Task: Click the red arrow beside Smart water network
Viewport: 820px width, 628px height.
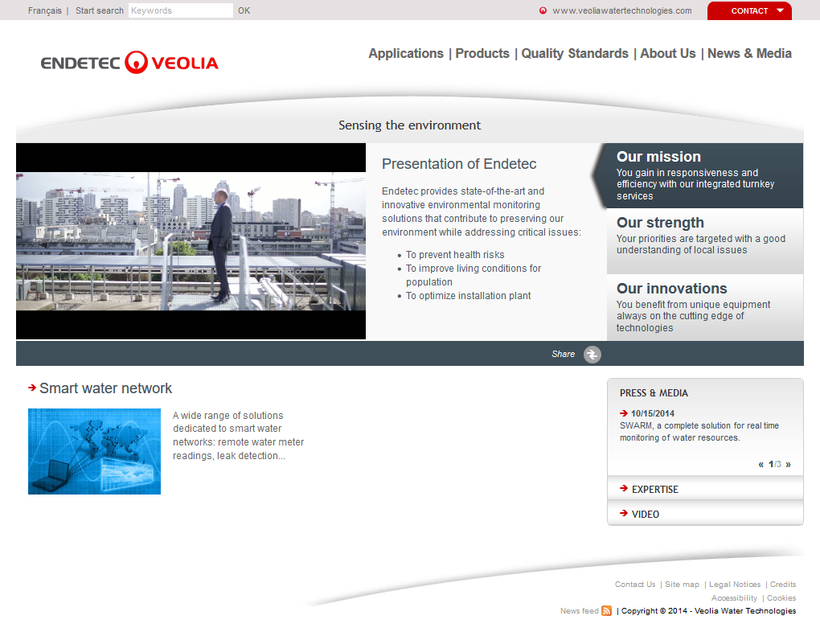Action: click(32, 388)
